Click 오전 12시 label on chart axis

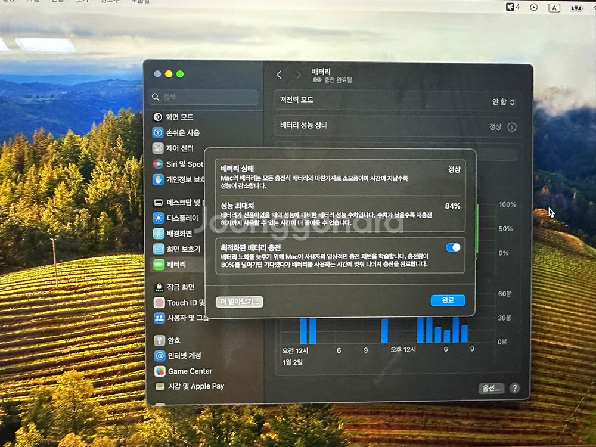click(x=295, y=350)
